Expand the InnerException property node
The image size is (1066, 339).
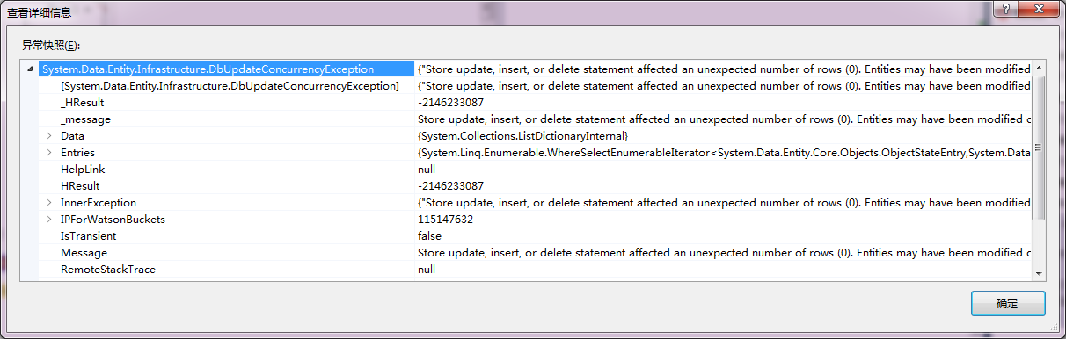point(49,203)
